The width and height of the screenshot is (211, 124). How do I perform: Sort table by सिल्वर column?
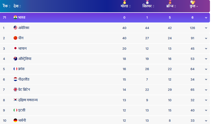(x=148, y=6)
